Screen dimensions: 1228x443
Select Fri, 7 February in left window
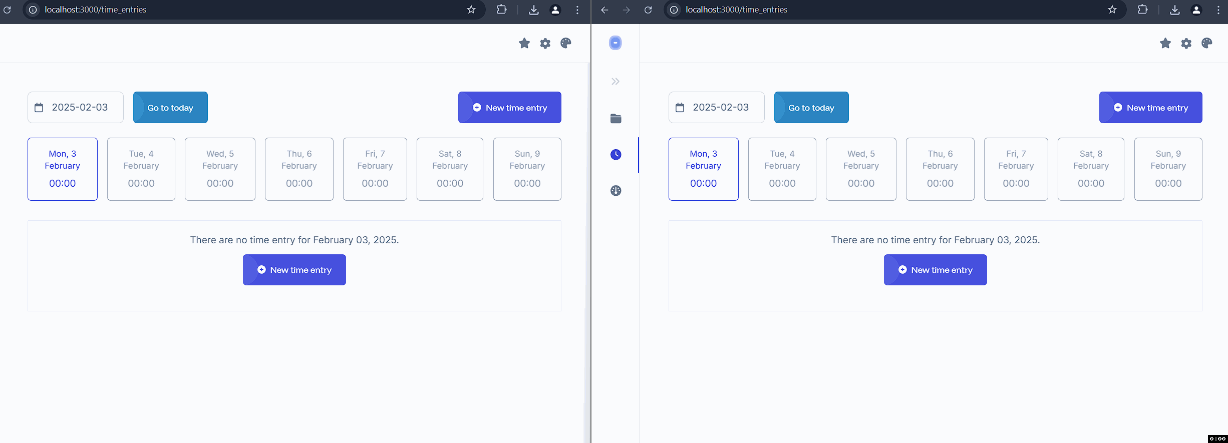coord(375,169)
